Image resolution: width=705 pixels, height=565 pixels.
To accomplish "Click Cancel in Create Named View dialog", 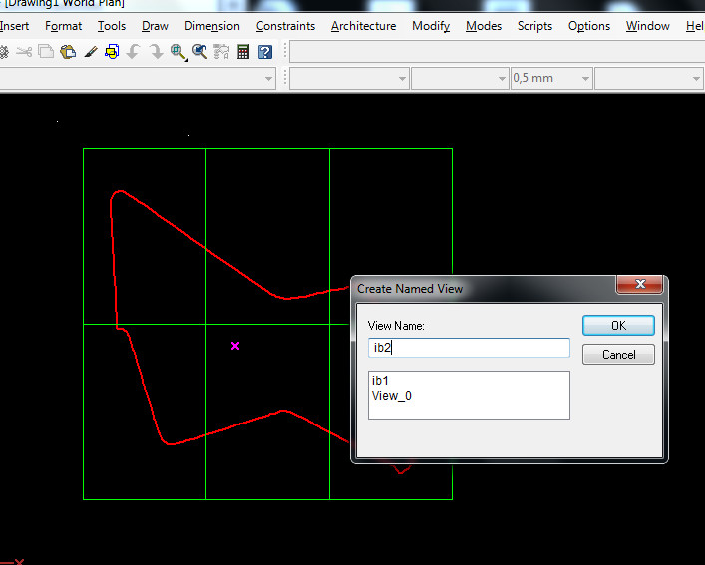I will (x=618, y=354).
